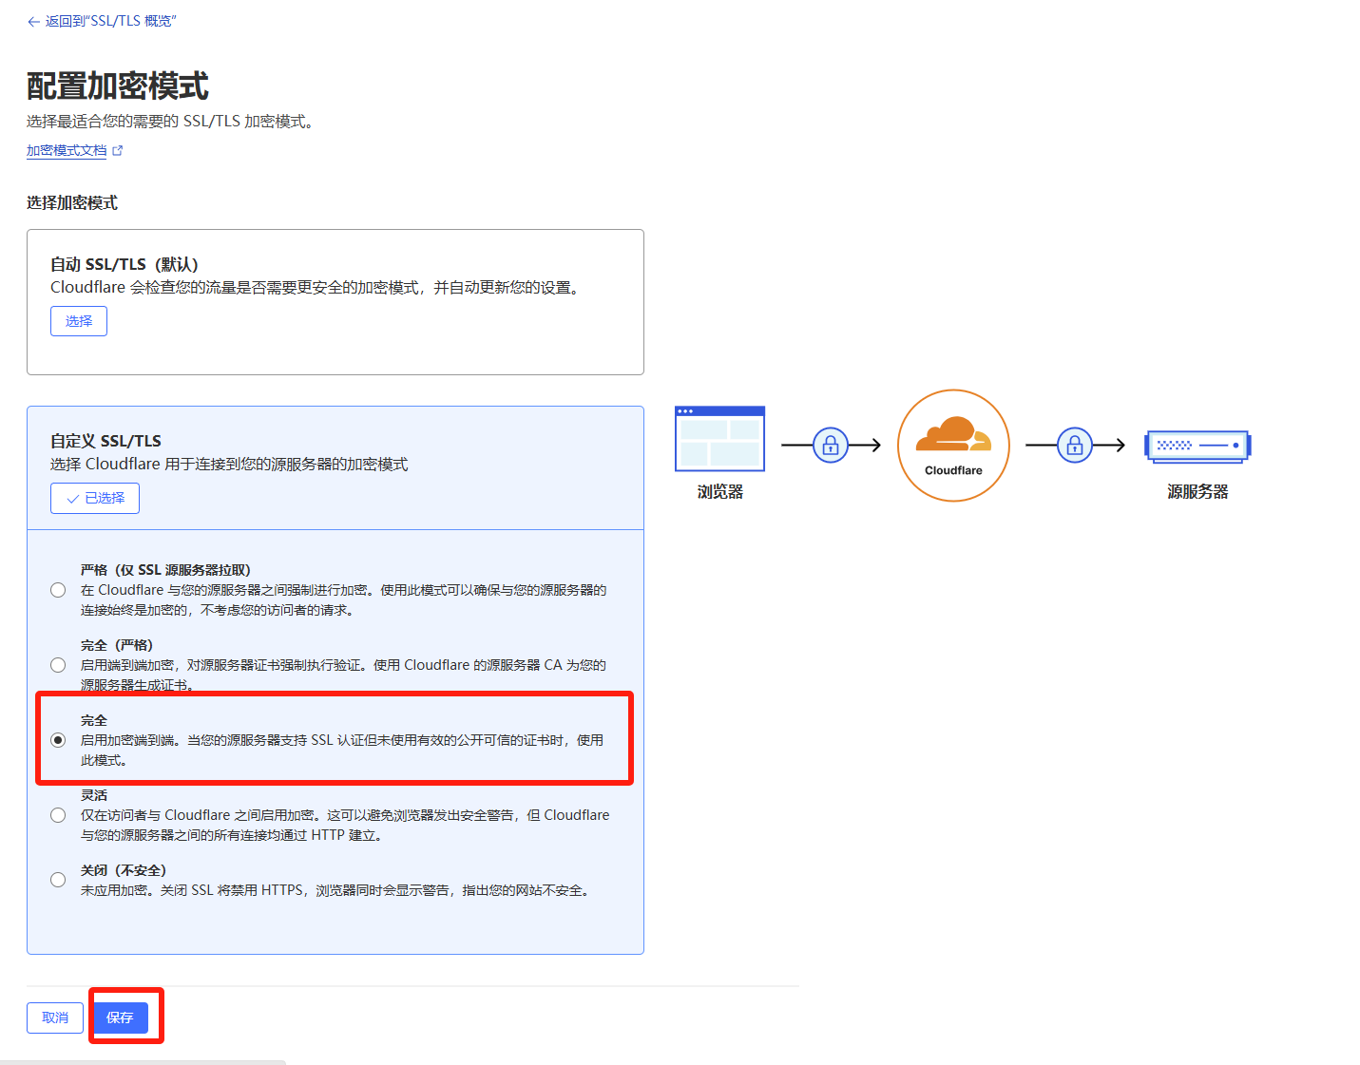
Task: Click the padlock icon between Cloudflare and origin server
Action: coord(1074,445)
